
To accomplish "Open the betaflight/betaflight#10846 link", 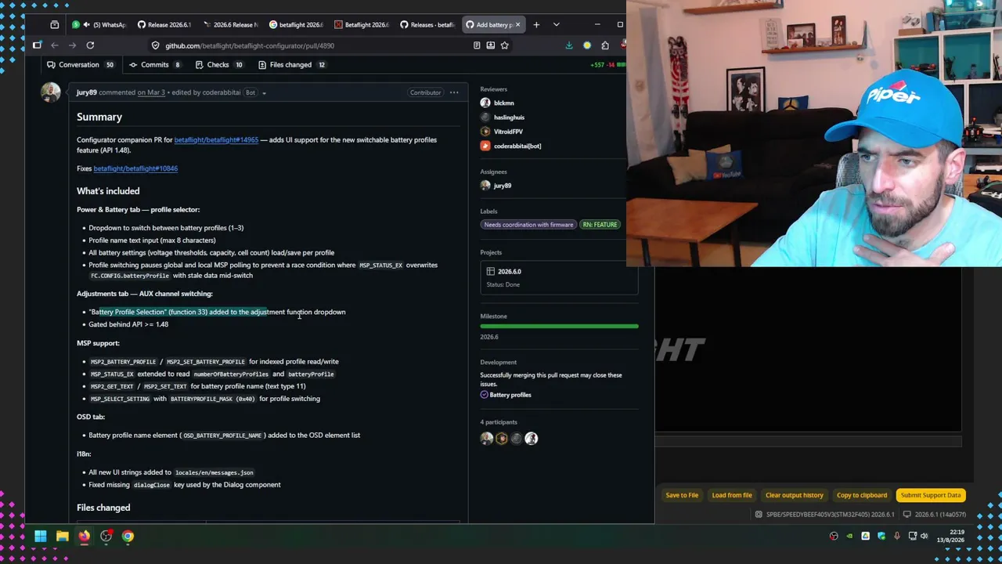I will (135, 168).
